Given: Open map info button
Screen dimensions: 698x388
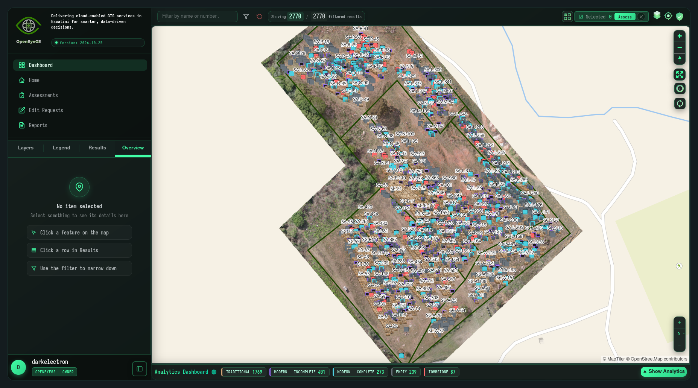Looking at the screenshot, I should (x=680, y=88).
